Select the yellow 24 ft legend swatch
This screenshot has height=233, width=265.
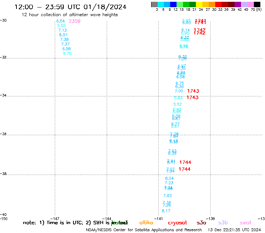(x=199, y=4)
